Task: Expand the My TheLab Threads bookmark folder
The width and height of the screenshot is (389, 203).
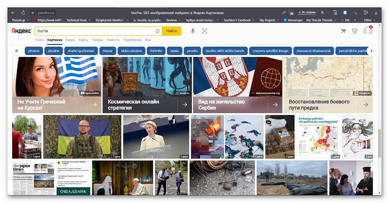Action: click(x=321, y=20)
